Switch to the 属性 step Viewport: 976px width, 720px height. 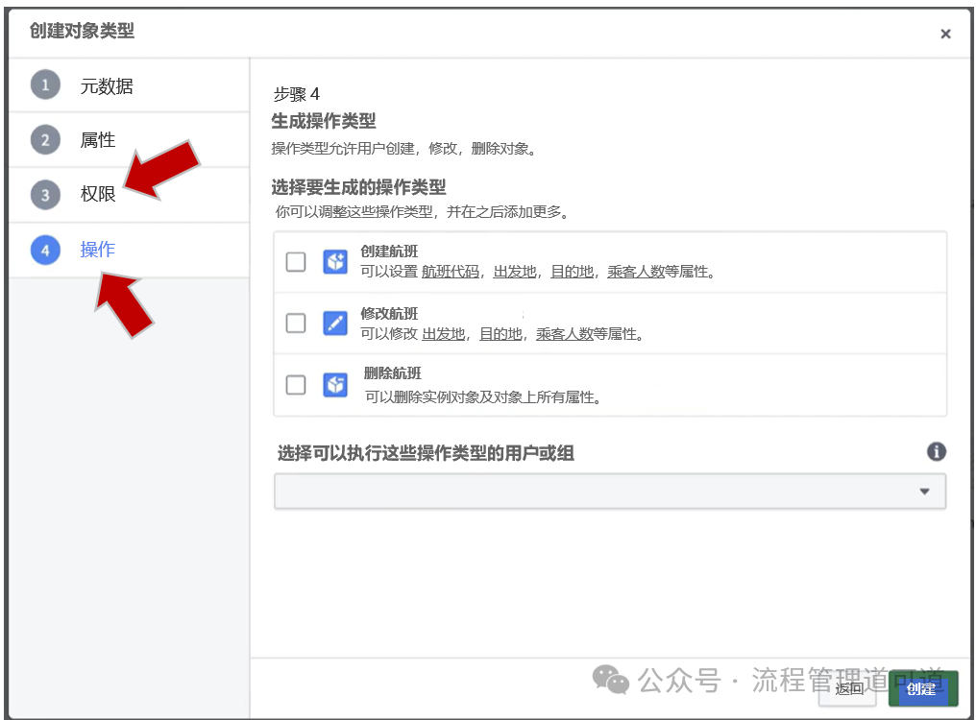pos(98,140)
